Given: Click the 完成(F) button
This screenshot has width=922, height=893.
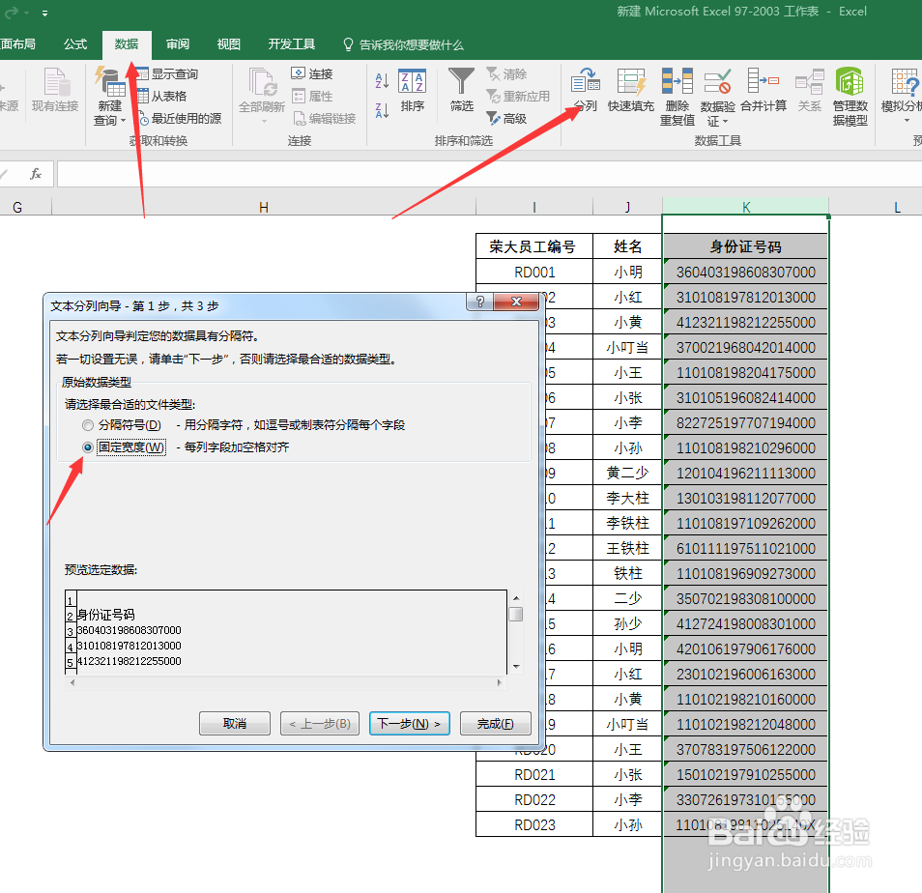Looking at the screenshot, I should tap(495, 724).
